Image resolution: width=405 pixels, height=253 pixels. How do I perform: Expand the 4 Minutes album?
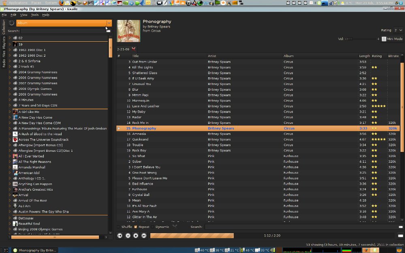click(10, 100)
